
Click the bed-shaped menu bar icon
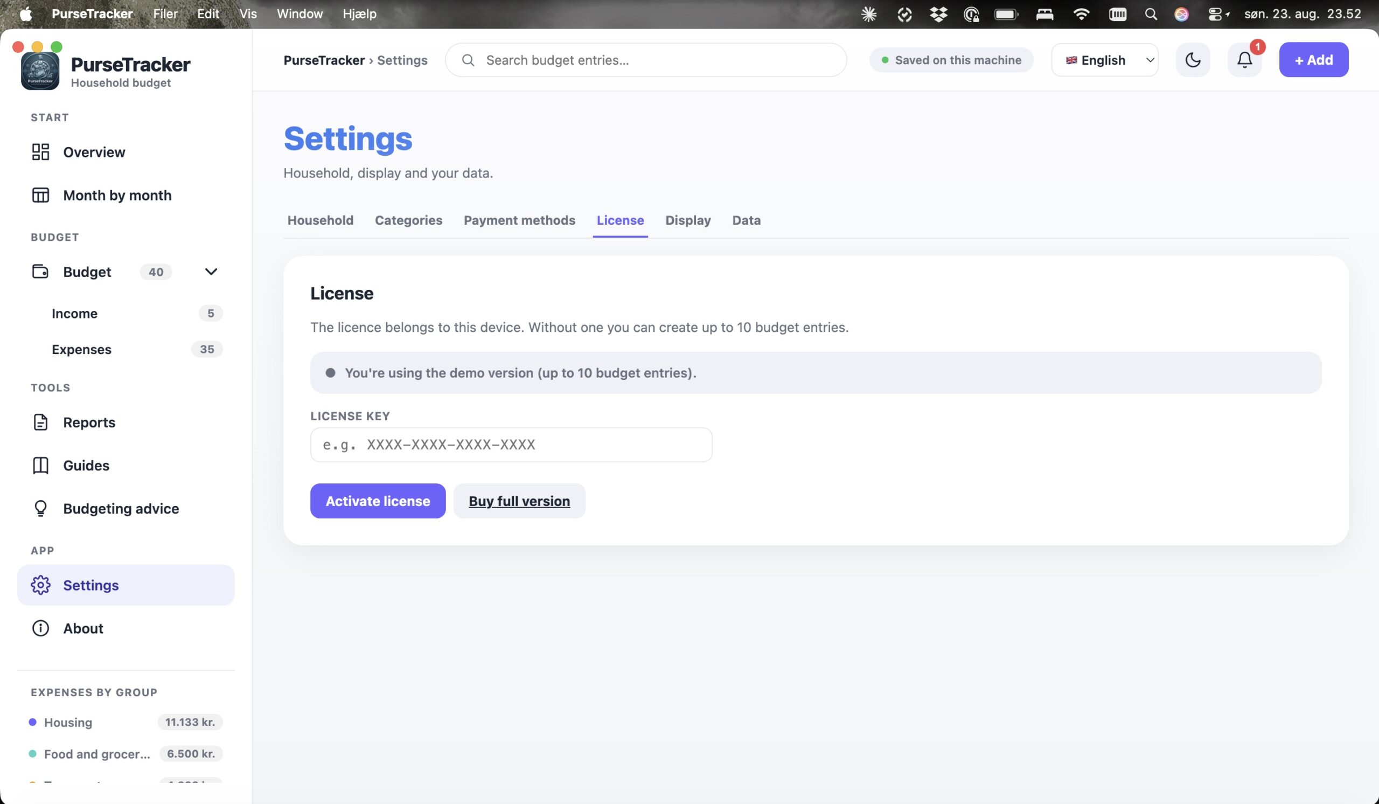pos(1044,14)
